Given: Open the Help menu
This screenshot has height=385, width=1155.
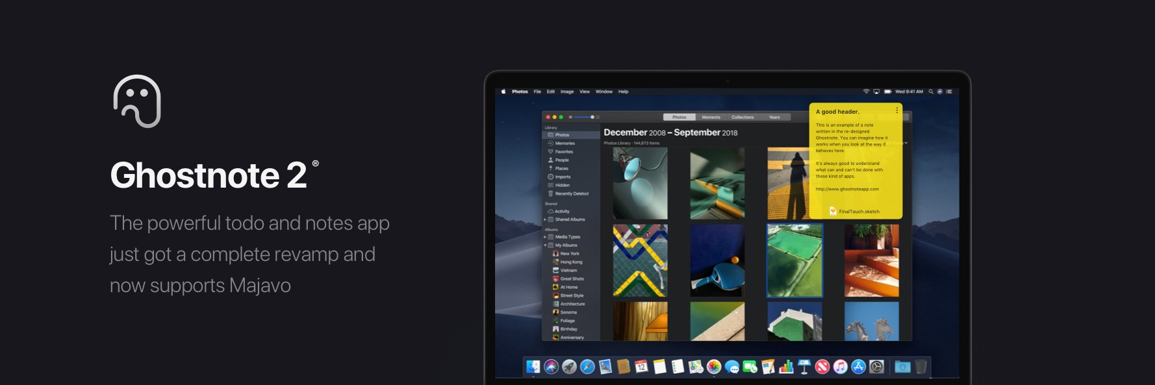Looking at the screenshot, I should coord(623,92).
